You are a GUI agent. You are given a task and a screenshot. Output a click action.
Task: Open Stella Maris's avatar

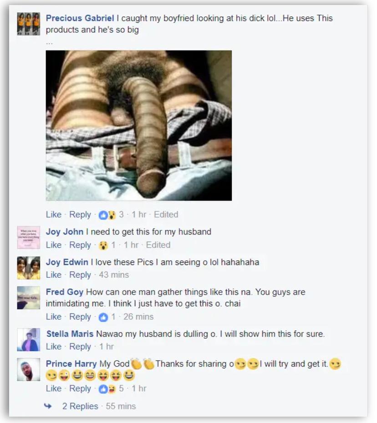(29, 339)
